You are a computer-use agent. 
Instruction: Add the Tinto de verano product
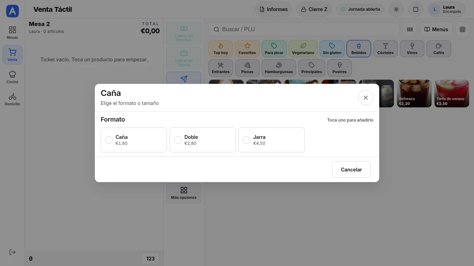tap(452, 94)
